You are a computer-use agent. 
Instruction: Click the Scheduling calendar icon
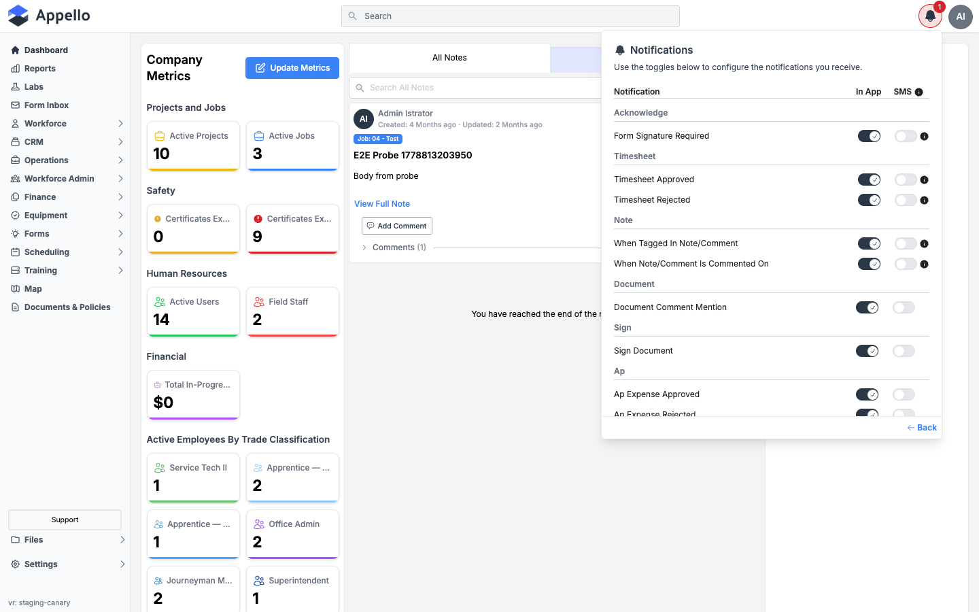[15, 252]
